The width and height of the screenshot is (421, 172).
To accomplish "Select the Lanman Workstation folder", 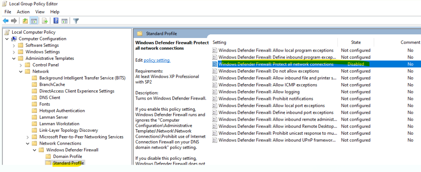I will [x=59, y=124].
